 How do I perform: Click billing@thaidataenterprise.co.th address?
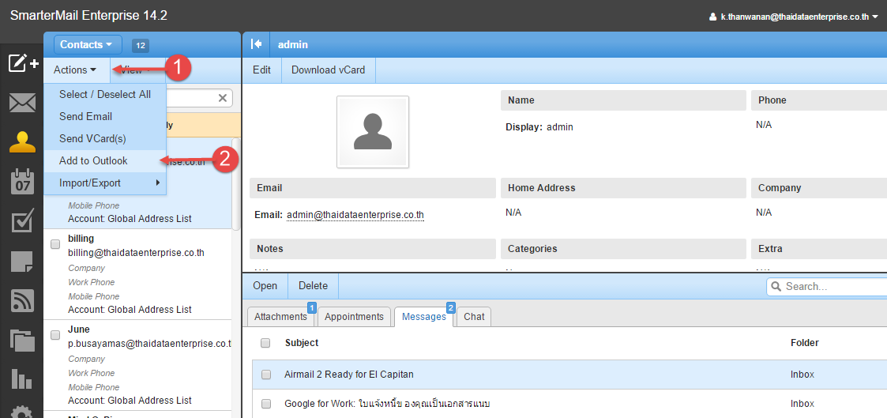click(136, 253)
